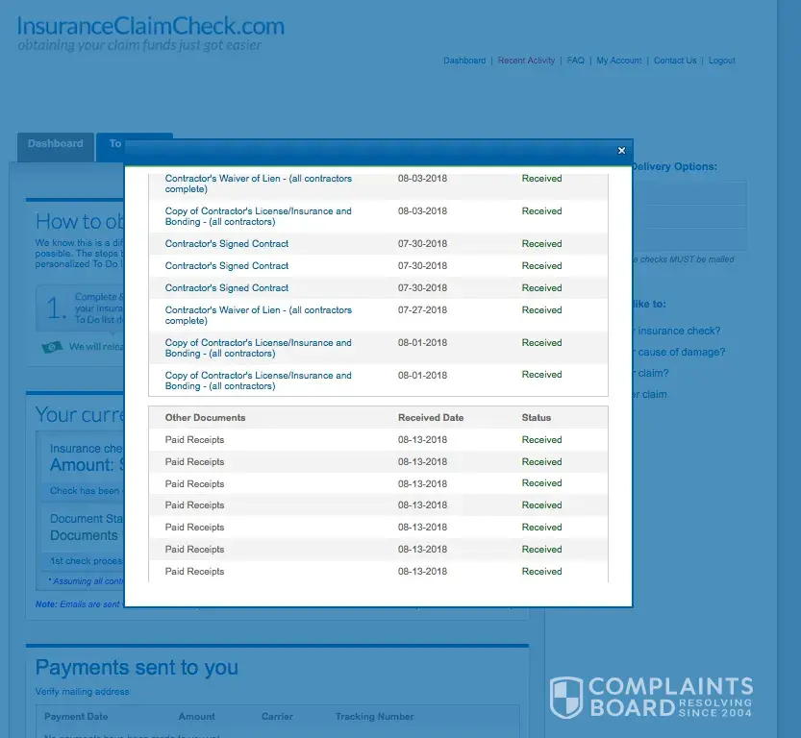Select the first Paid Receipts row
This screenshot has width=801, height=738.
pyautogui.click(x=194, y=440)
